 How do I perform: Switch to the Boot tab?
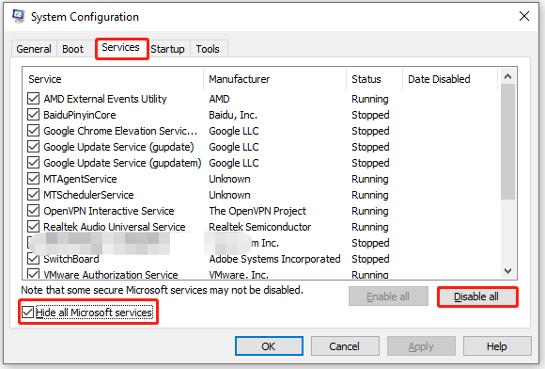(72, 49)
